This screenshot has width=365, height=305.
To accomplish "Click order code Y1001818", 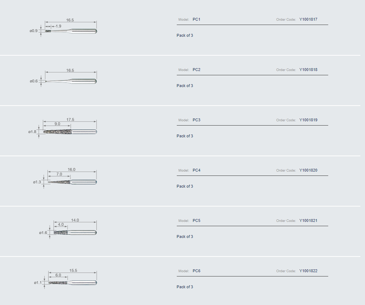I will [x=308, y=70].
